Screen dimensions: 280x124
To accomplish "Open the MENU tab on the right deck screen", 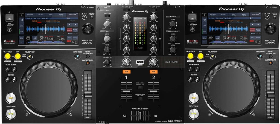I will (x=244, y=15).
